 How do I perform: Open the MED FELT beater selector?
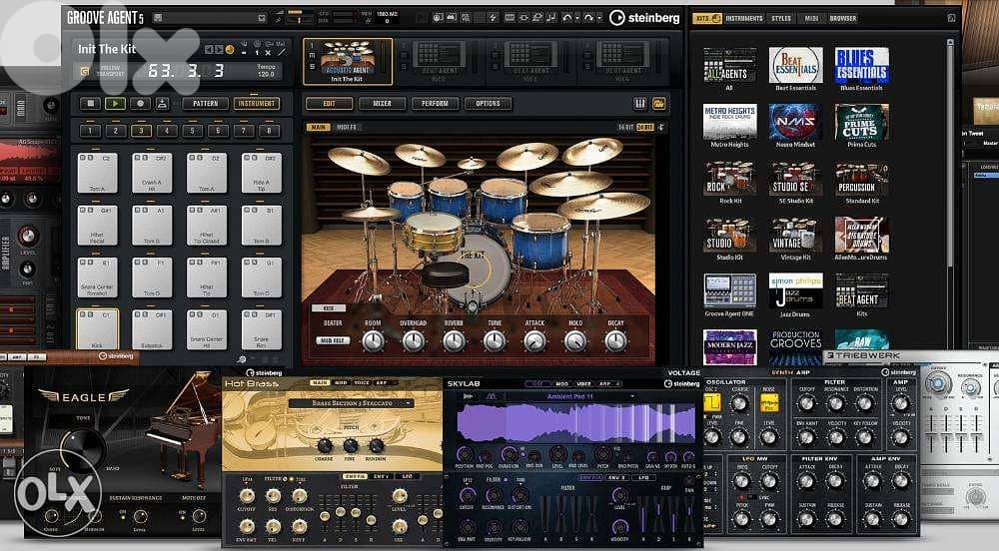tap(333, 341)
